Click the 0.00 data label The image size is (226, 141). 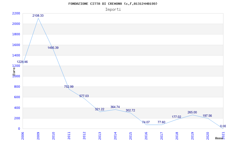tap(223, 126)
